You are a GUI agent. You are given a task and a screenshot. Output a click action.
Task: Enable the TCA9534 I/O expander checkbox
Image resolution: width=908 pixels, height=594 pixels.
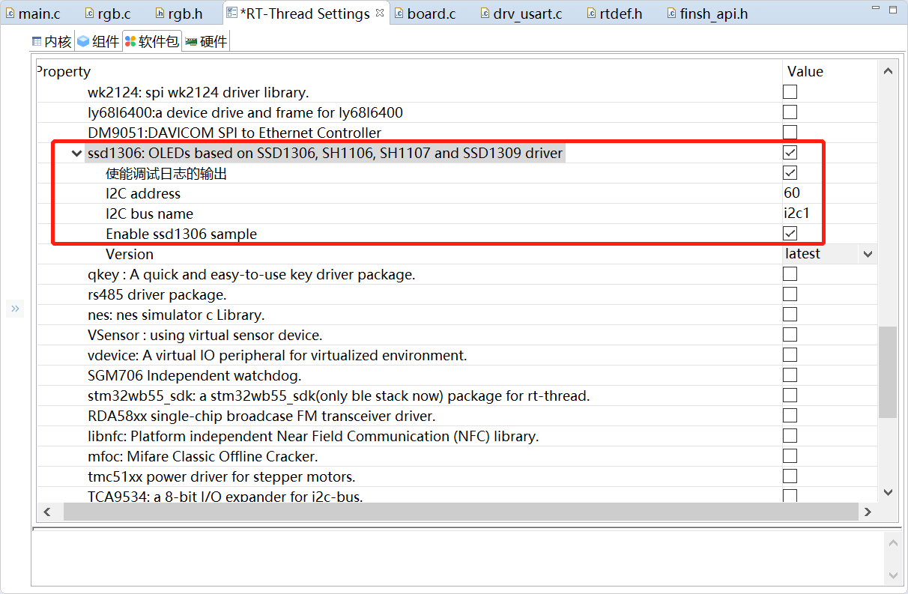point(790,495)
